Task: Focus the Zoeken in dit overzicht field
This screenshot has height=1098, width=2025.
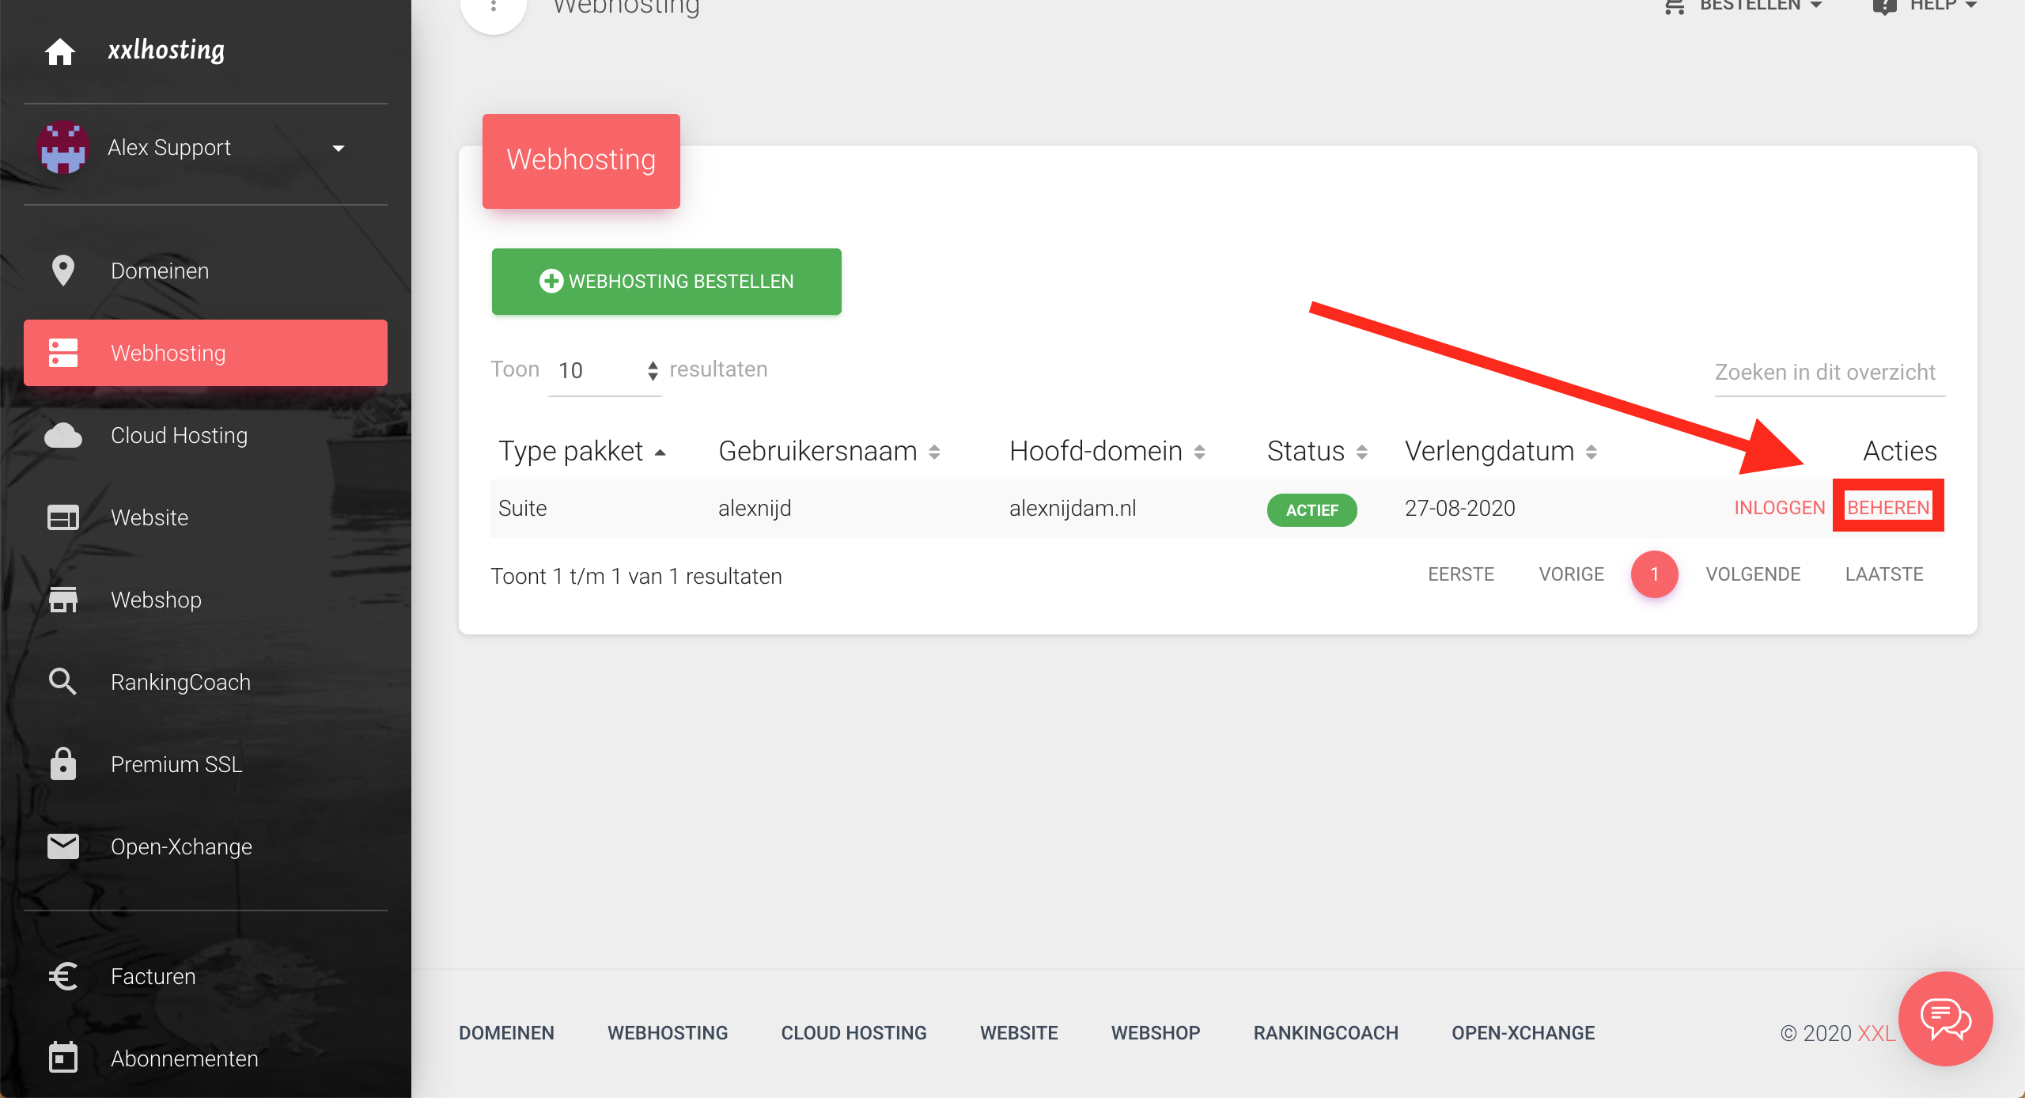Action: (x=1830, y=373)
